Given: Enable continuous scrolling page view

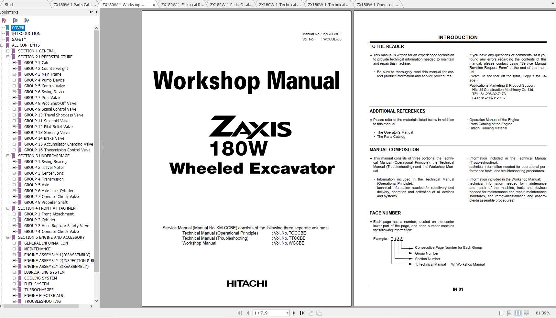Looking at the screenshot, I should (x=509, y=313).
